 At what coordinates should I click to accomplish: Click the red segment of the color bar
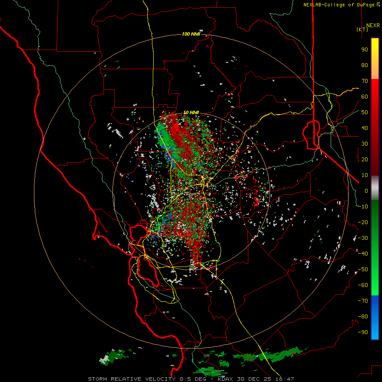(x=375, y=127)
